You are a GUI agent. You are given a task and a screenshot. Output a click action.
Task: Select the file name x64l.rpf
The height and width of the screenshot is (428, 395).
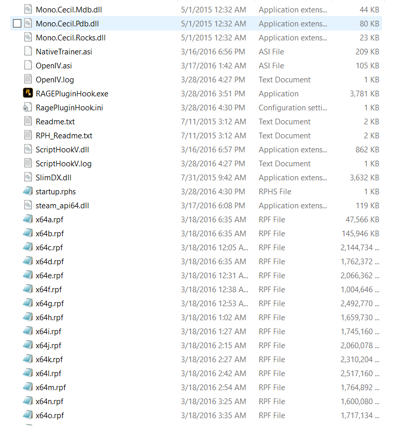pyautogui.click(x=48, y=374)
